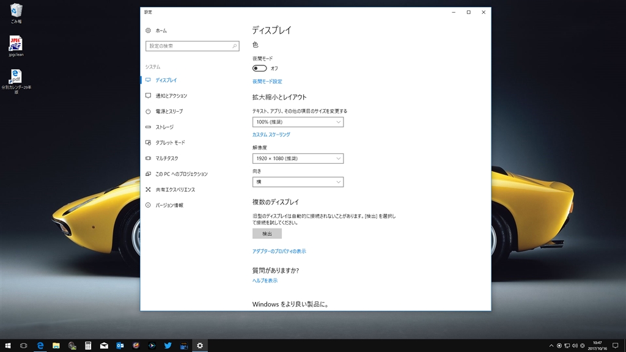Click the 電源とスリープ power icon
The width and height of the screenshot is (626, 352).
coord(148,111)
